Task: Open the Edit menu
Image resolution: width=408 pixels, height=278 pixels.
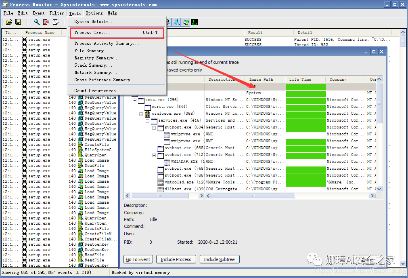Action: tap(23, 13)
